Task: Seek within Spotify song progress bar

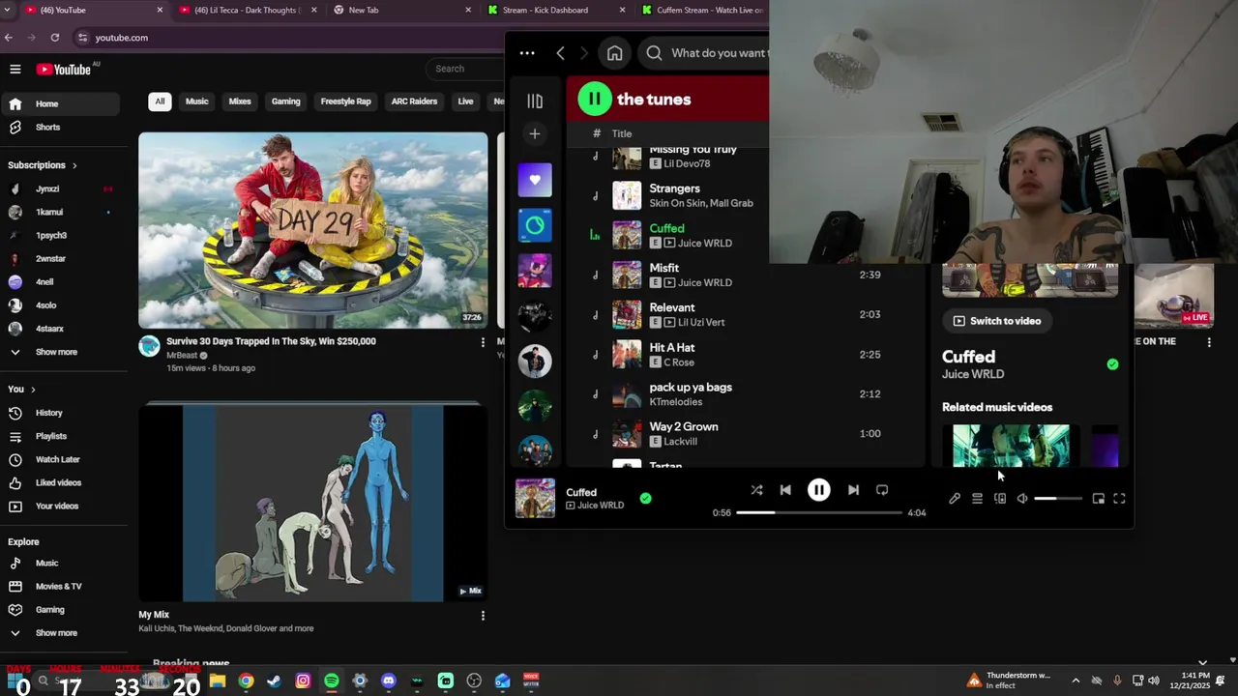Action: point(818,512)
